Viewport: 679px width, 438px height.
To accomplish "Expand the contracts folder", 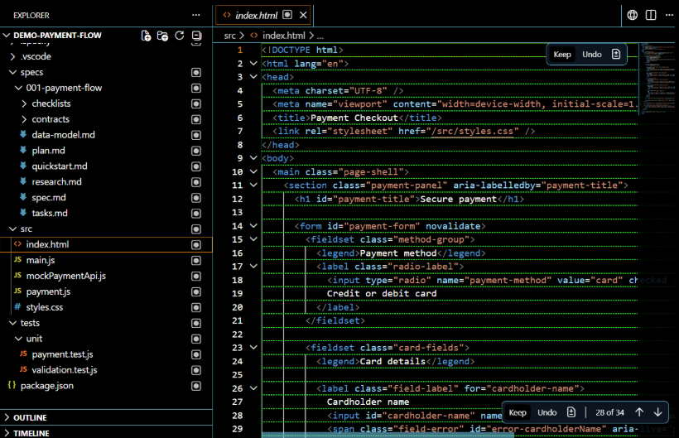I will (24, 119).
